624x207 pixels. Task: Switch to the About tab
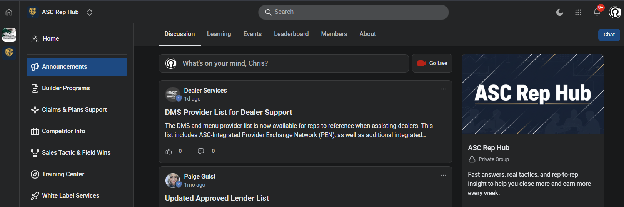point(368,34)
